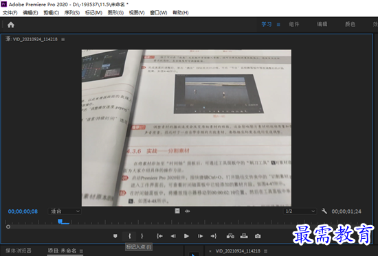The width and height of the screenshot is (378, 256).
Task: Switch to the 学习 workspace
Action: click(x=267, y=24)
